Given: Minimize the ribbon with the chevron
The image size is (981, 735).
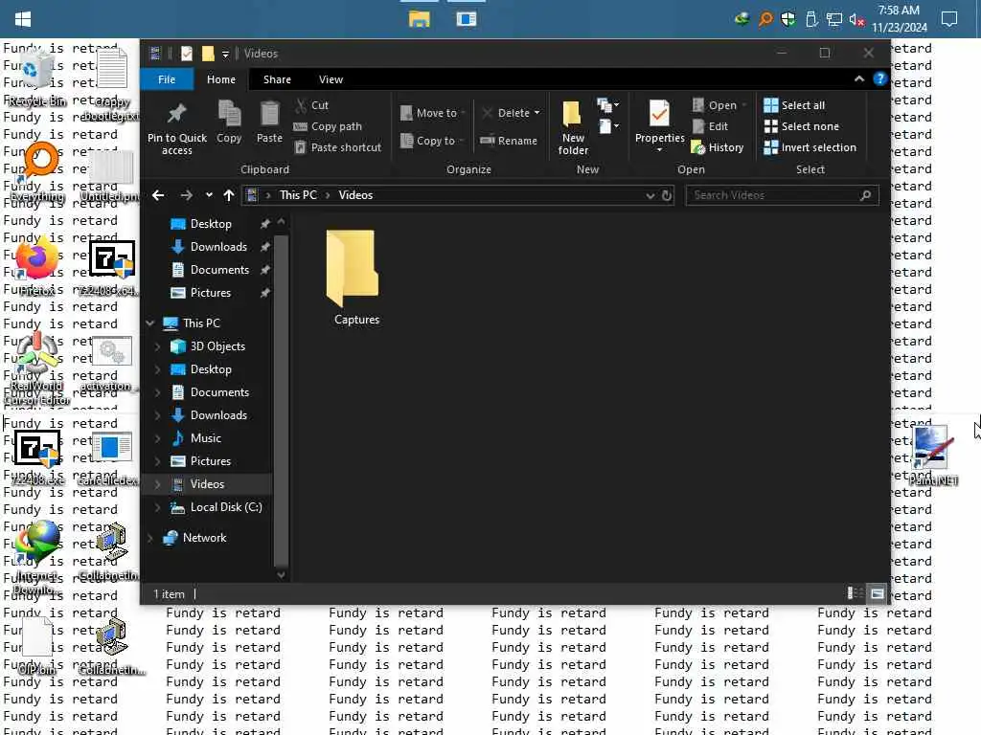Looking at the screenshot, I should (x=859, y=78).
